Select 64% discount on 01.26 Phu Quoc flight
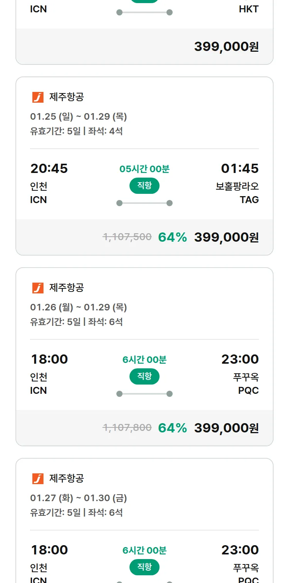This screenshot has width=289, height=583. point(172,428)
